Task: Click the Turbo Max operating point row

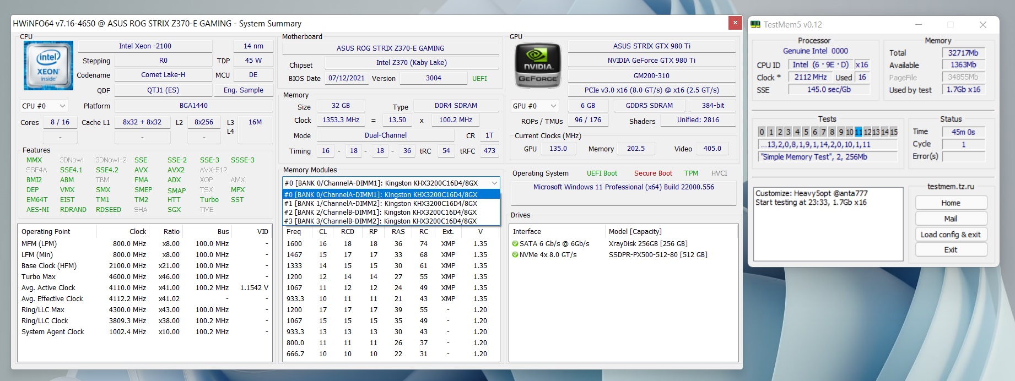Action: (145, 276)
